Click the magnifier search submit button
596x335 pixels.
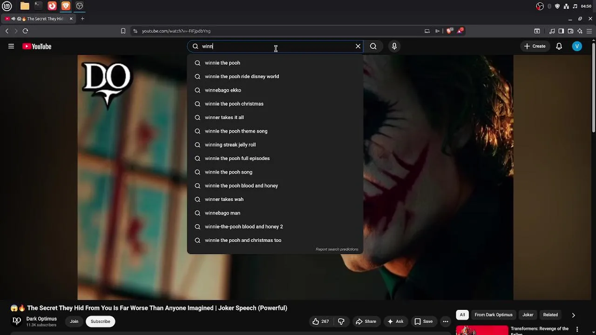coord(373,46)
